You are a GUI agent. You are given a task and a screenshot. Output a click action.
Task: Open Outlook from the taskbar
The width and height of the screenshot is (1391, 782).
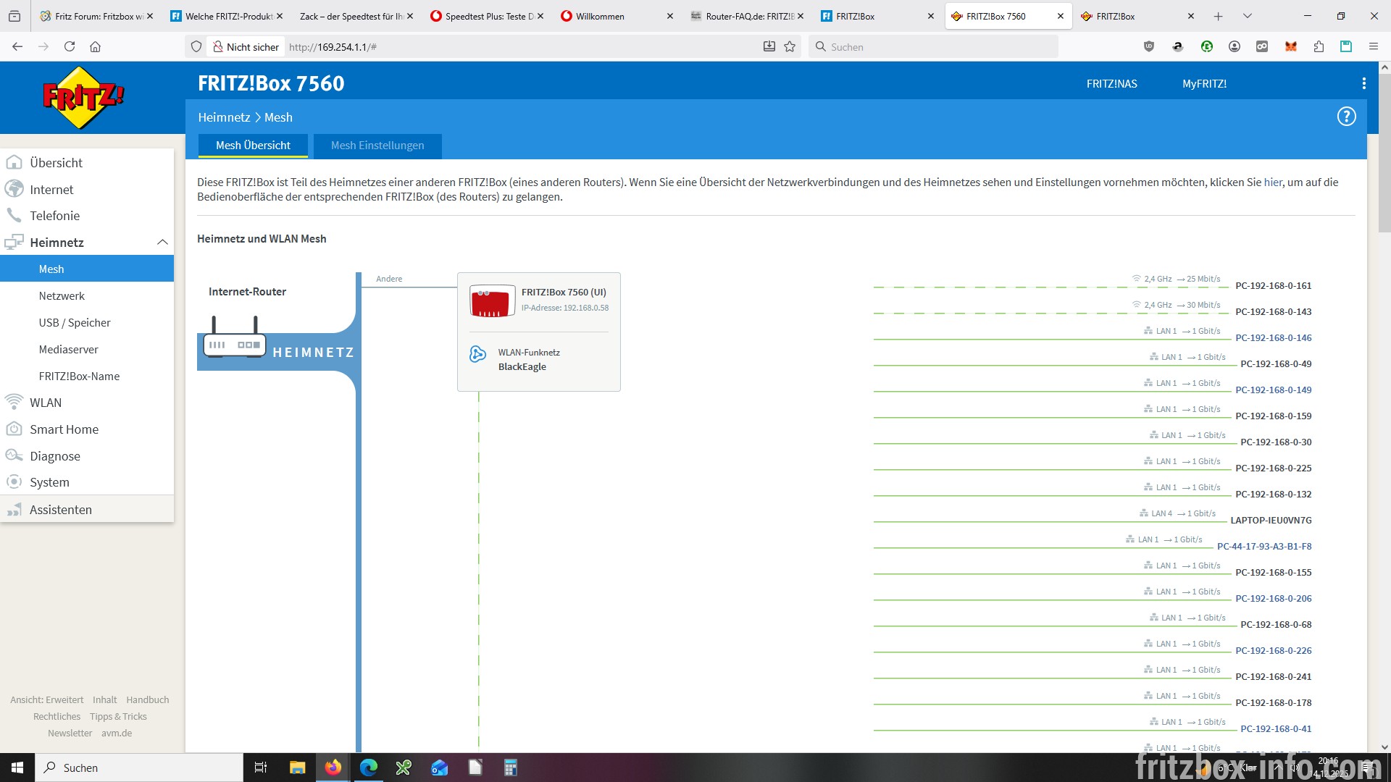coord(439,768)
